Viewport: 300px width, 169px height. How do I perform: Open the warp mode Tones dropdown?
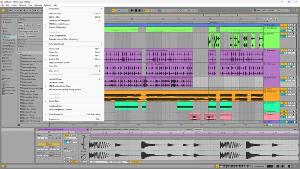click(x=71, y=138)
